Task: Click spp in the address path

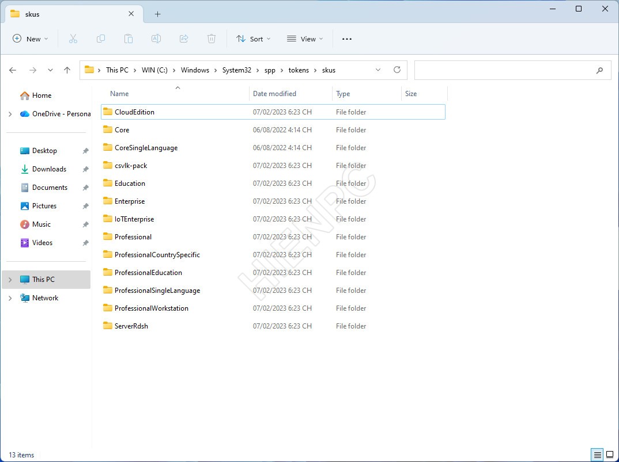Action: [270, 70]
